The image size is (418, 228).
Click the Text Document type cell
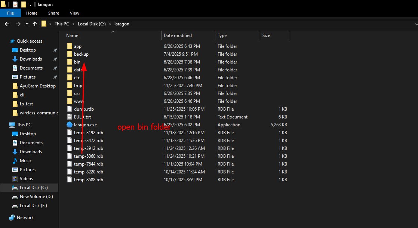[233, 117]
